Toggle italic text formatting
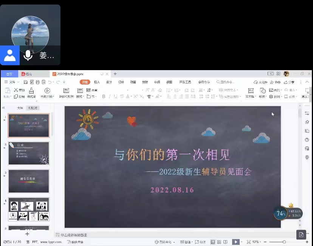 [x=110, y=97]
